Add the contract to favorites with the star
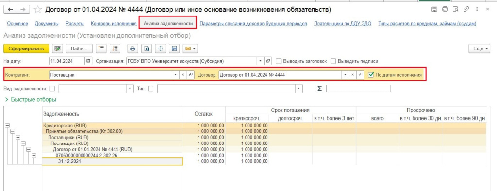This screenshot has width=497, height=191. click(x=38, y=10)
